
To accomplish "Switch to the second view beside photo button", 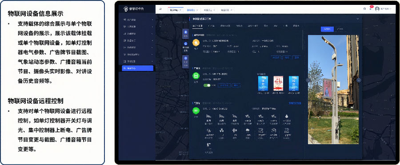I will tap(340, 29).
